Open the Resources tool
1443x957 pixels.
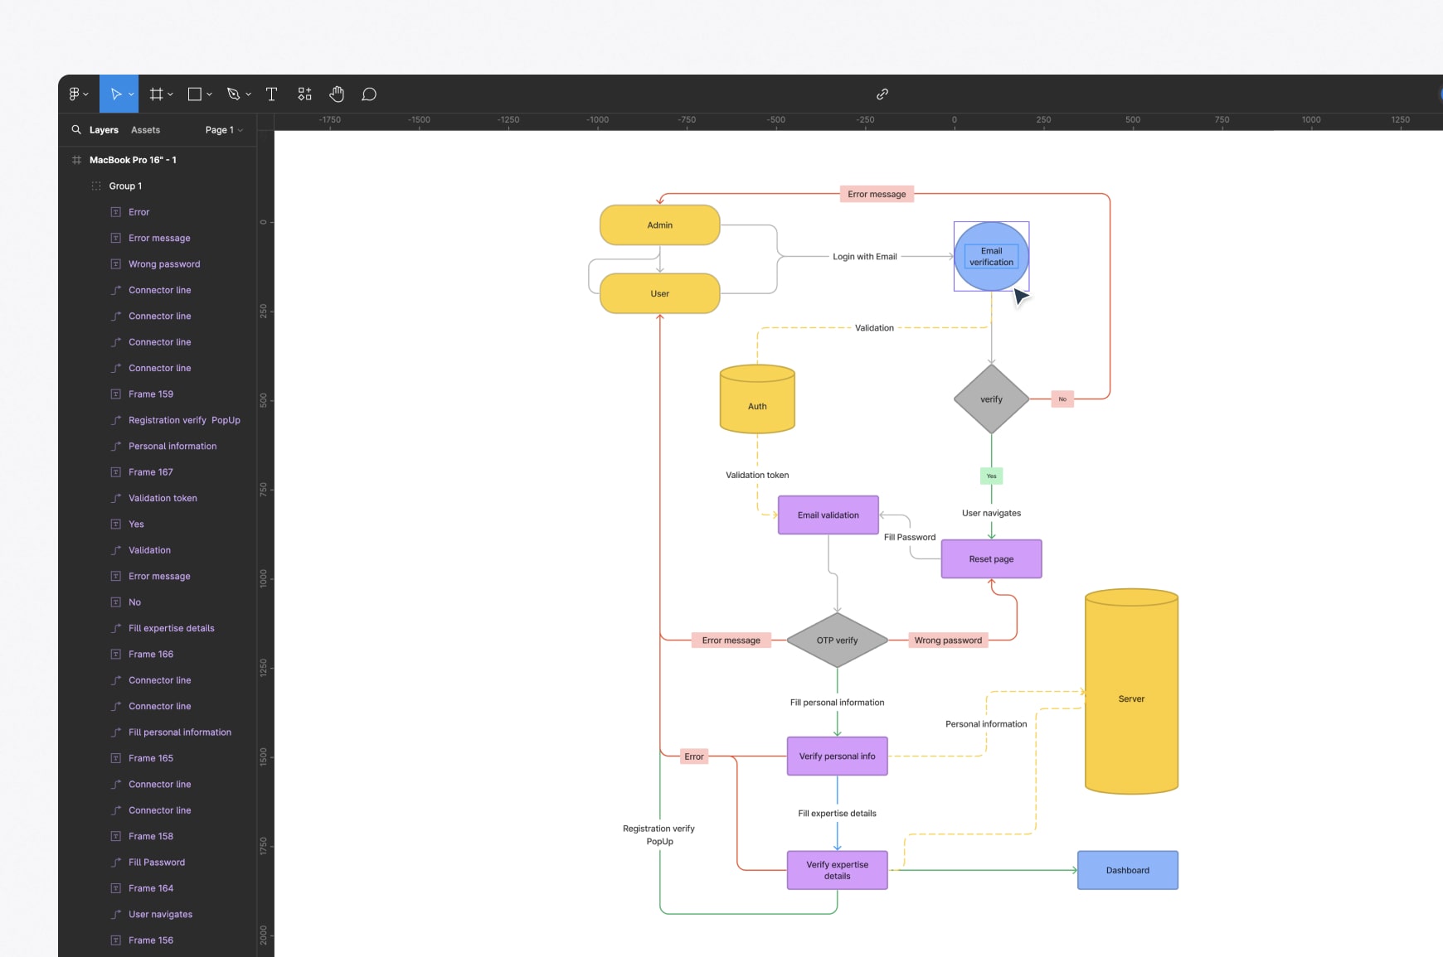point(304,94)
